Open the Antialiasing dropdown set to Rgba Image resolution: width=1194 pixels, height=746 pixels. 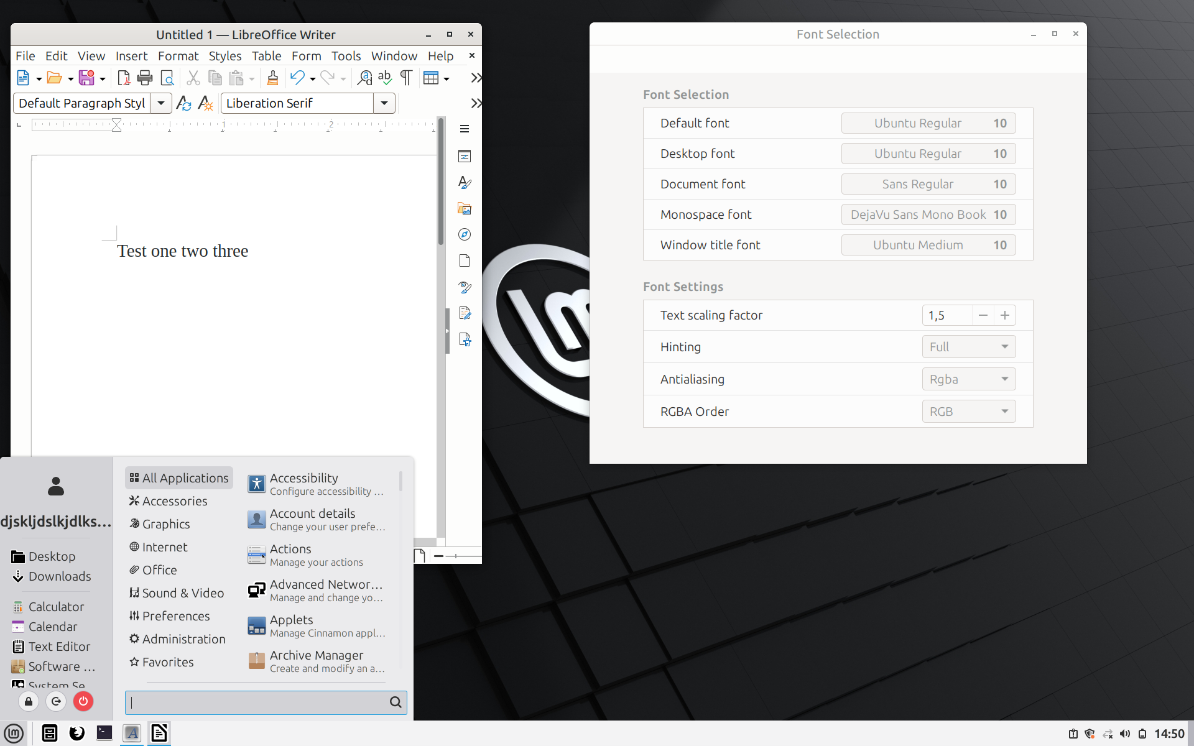click(x=968, y=379)
